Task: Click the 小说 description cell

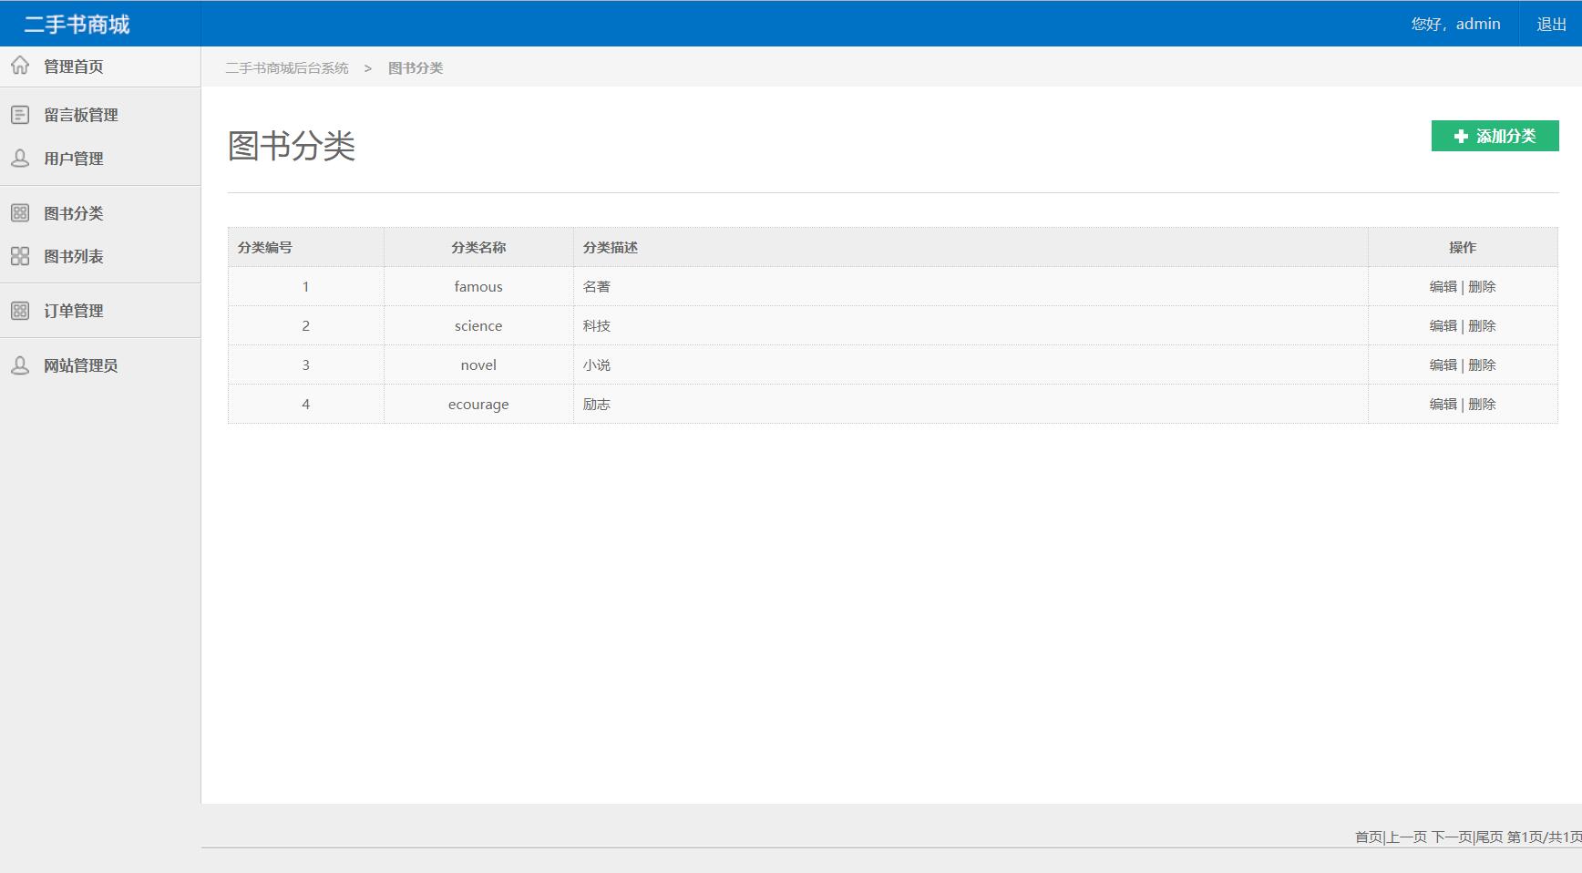Action: 971,365
